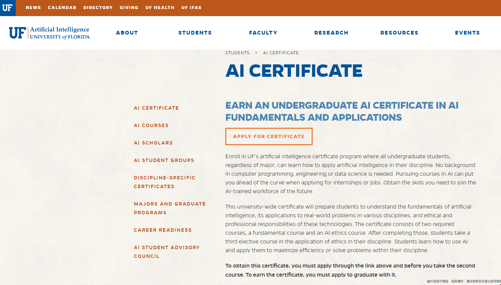Open the About menu
The width and height of the screenshot is (501, 285).
[127, 33]
